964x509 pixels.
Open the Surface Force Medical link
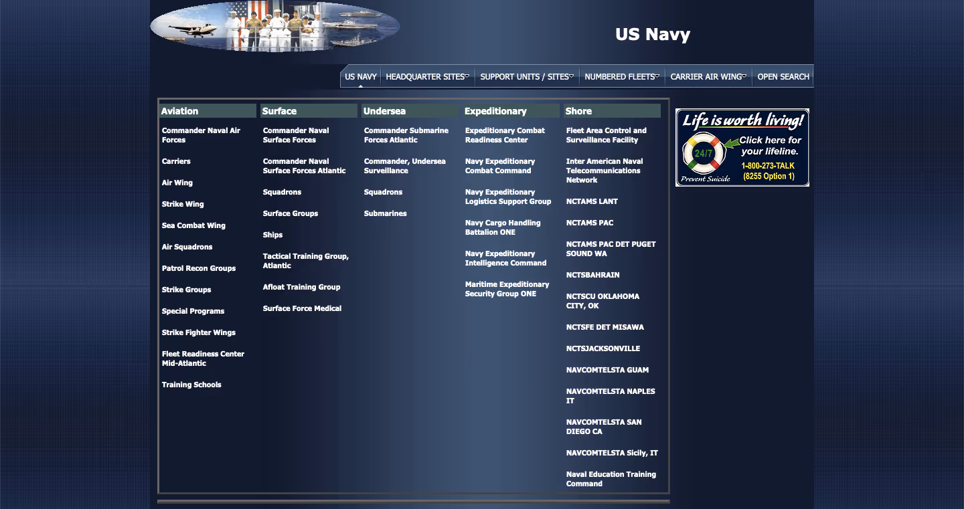coord(303,308)
